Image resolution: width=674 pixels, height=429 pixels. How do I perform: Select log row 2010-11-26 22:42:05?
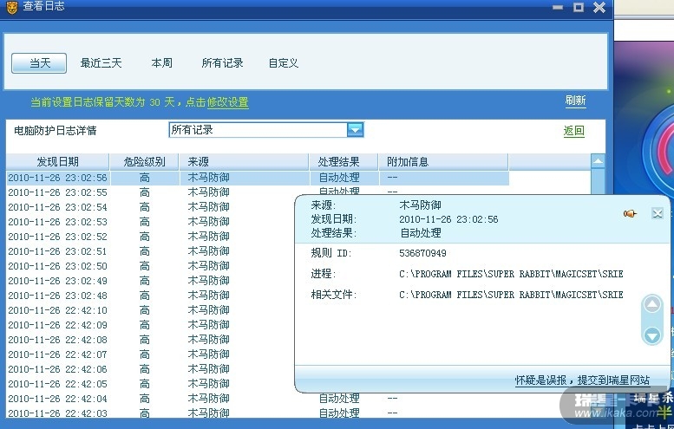[x=150, y=384]
